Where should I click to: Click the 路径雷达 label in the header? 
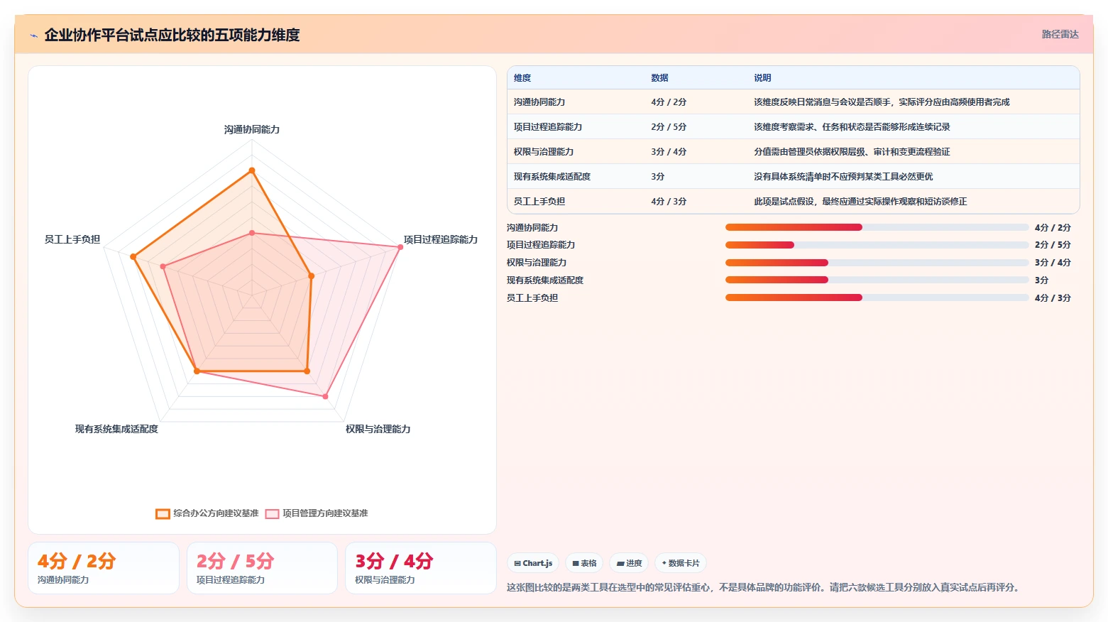coord(1060,34)
